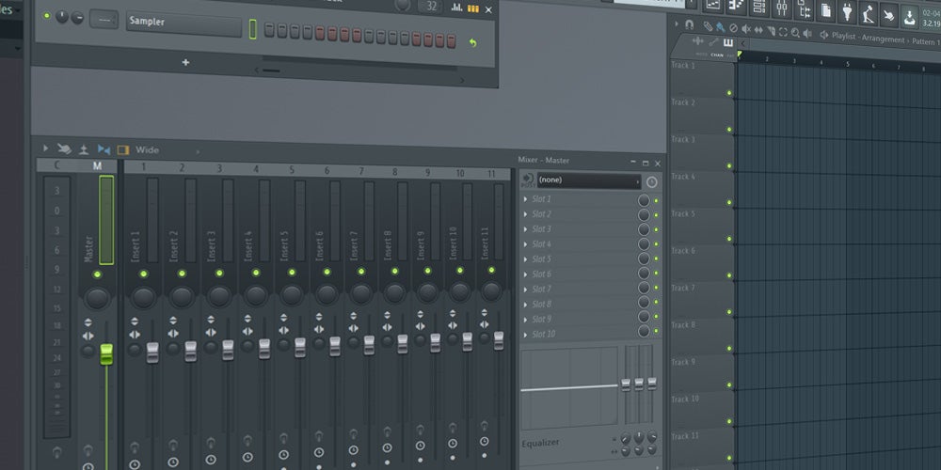Toggle the Sampler channel green mute light

(x=47, y=15)
